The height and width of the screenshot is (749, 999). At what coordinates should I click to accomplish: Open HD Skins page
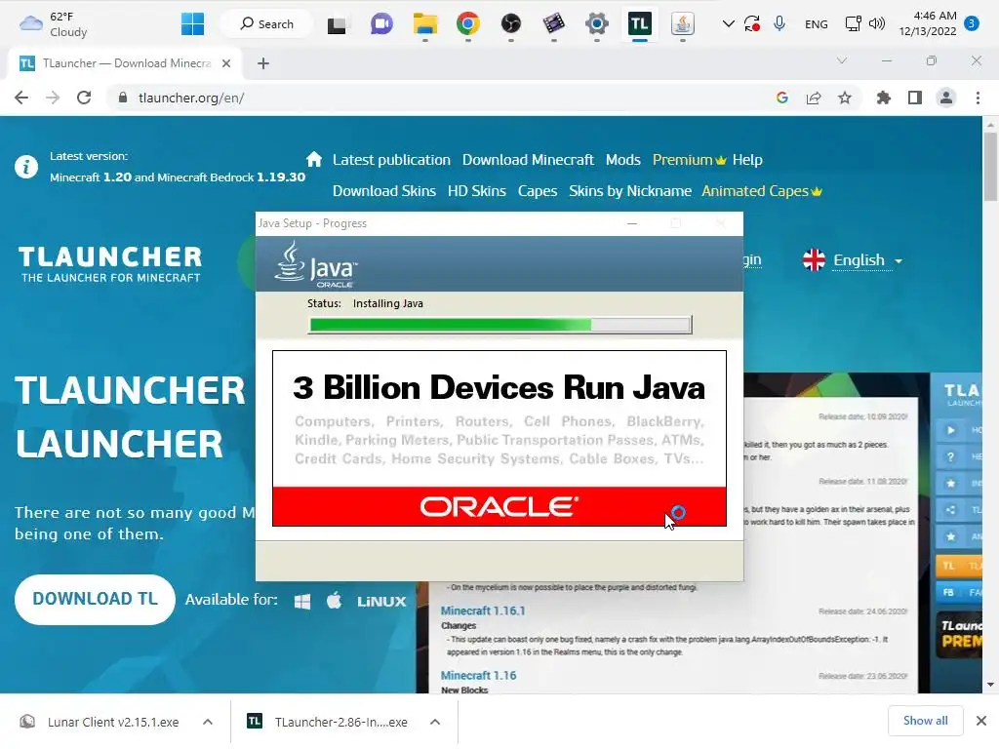pyautogui.click(x=476, y=191)
